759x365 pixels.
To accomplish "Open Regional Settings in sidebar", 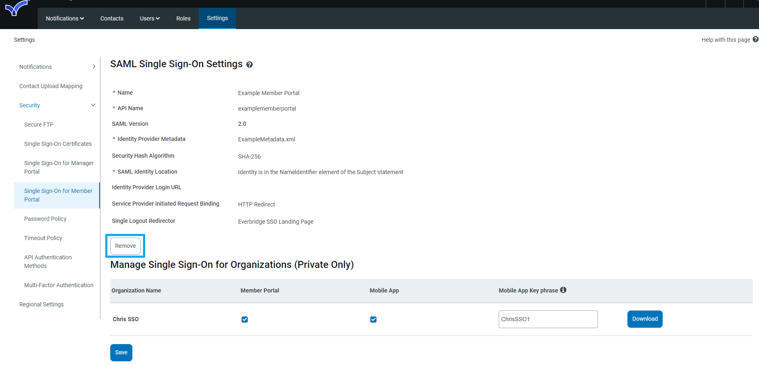I will (x=41, y=304).
